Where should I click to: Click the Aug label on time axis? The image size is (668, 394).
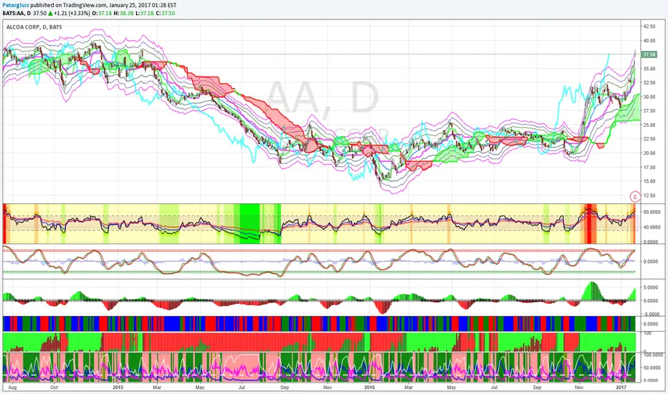click(x=12, y=388)
